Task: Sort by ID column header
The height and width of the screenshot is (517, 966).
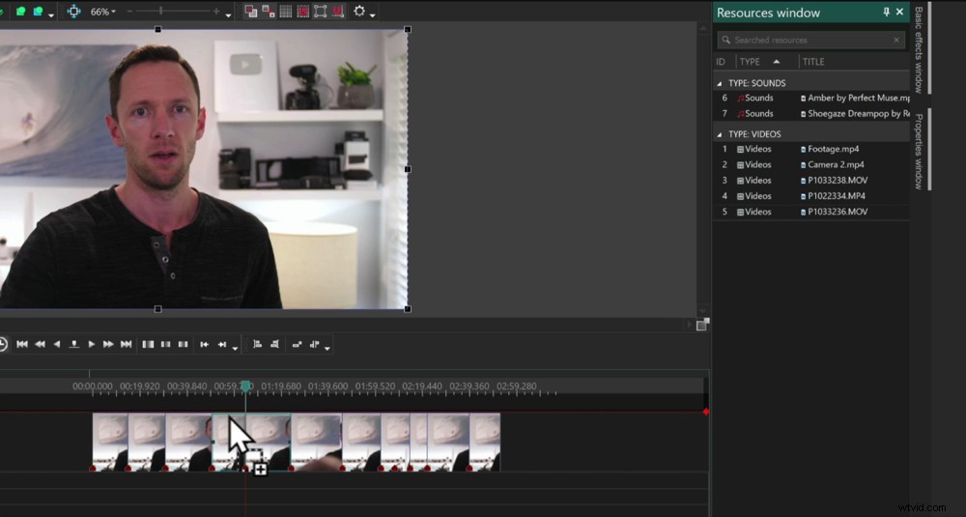Action: click(x=721, y=62)
